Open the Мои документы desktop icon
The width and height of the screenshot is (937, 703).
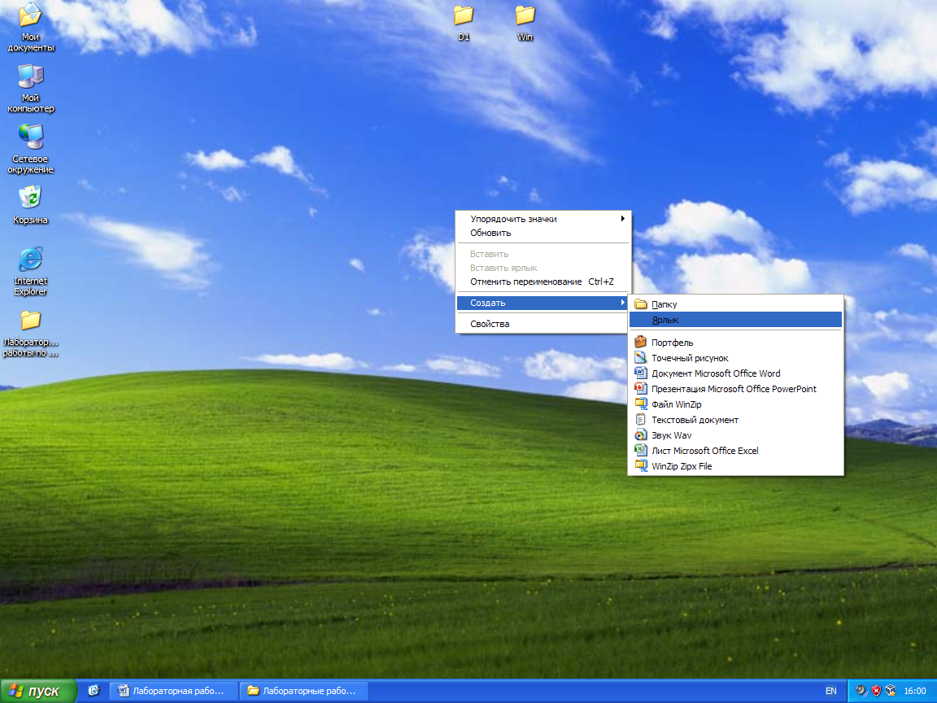coord(30,27)
